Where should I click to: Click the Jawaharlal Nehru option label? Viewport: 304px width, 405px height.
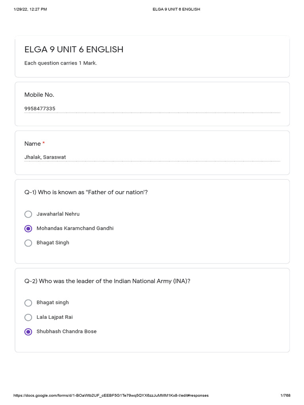(x=58, y=214)
